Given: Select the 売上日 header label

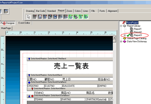Looking at the screenshot, I should (67, 79).
